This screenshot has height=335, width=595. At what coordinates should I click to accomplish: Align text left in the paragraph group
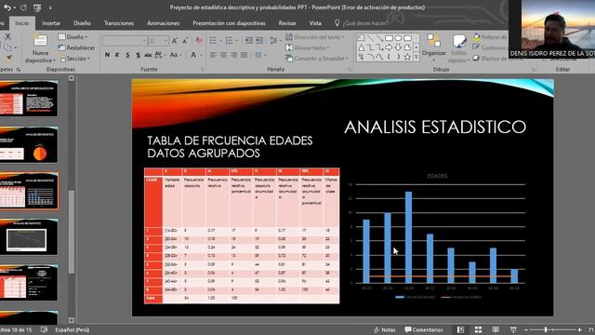click(x=213, y=56)
